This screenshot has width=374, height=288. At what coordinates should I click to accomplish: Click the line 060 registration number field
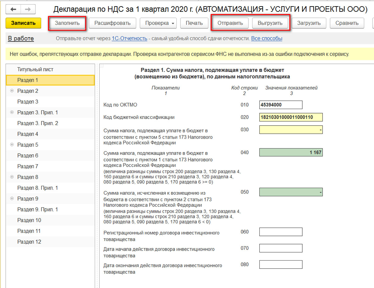[x=280, y=232]
